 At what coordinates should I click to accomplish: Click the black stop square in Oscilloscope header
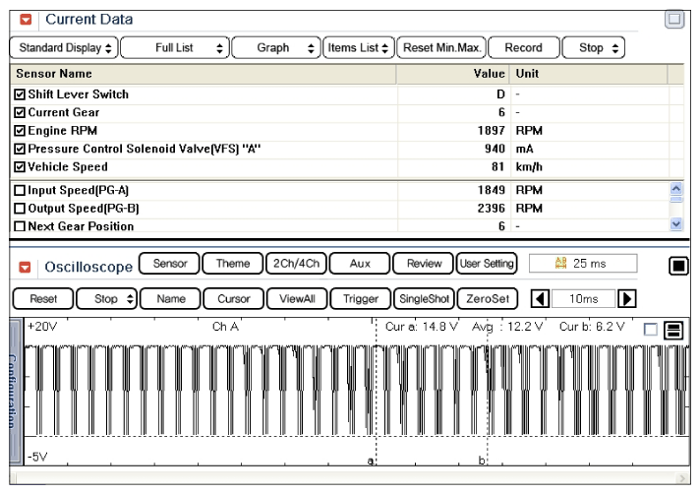[678, 266]
